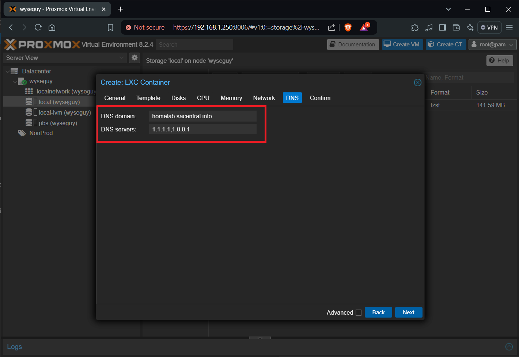Switch to the Template tab
The height and width of the screenshot is (357, 519).
tap(148, 98)
